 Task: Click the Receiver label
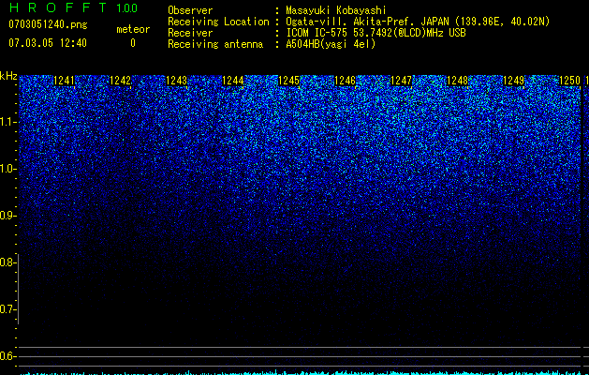[x=190, y=33]
